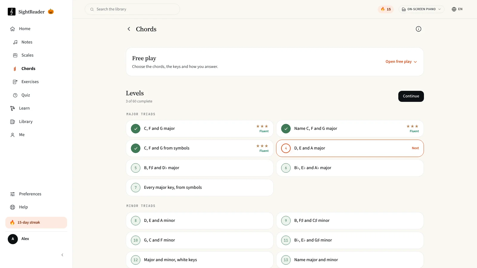Click the Scales icon in sidebar
Viewport: 477px width, 268px height.
(x=15, y=55)
